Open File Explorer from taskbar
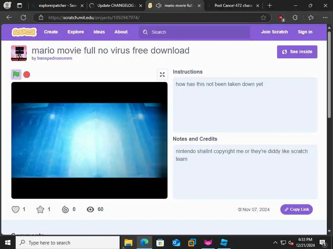333x249 pixels. point(128,243)
